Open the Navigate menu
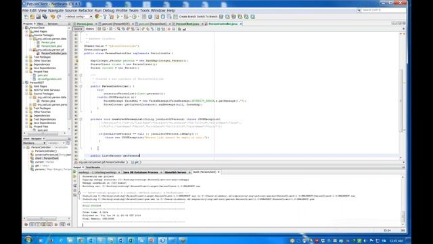 [x=55, y=11]
